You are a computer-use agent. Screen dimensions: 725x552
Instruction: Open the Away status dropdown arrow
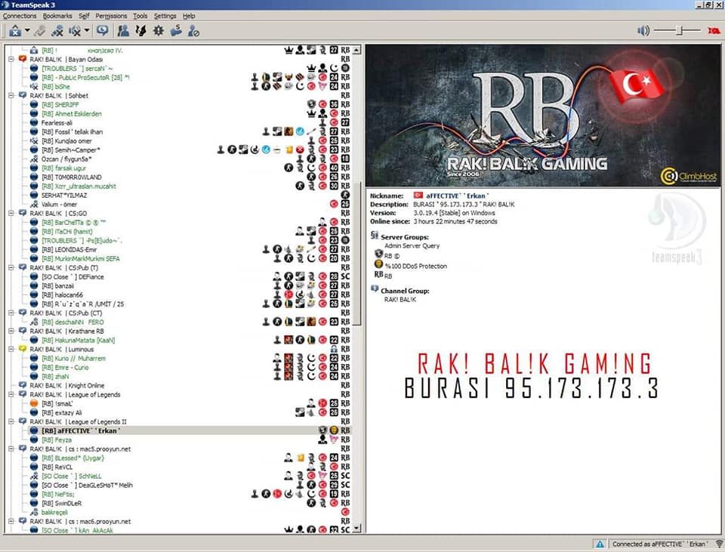tap(27, 31)
